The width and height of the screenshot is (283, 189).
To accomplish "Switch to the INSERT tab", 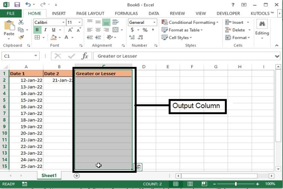I will [x=59, y=13].
